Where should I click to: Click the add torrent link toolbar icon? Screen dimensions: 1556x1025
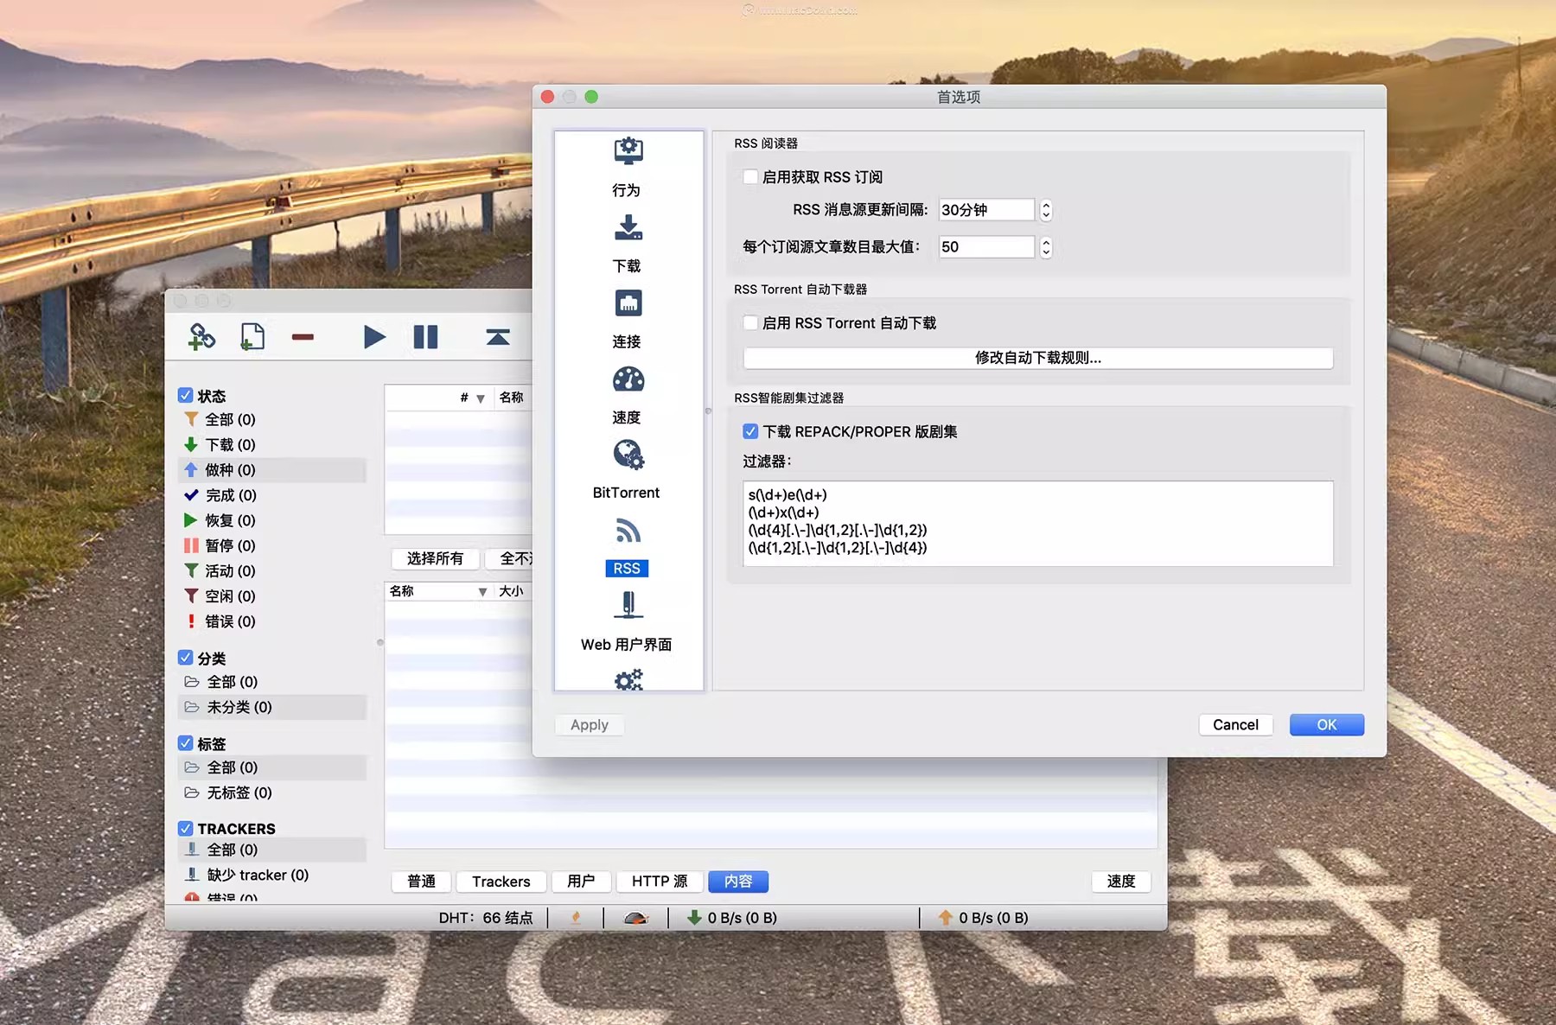point(201,337)
